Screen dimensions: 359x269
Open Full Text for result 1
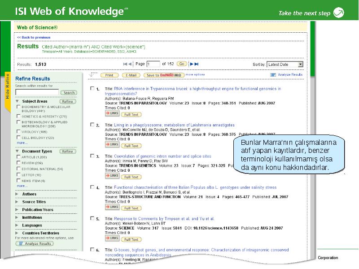tap(131, 115)
